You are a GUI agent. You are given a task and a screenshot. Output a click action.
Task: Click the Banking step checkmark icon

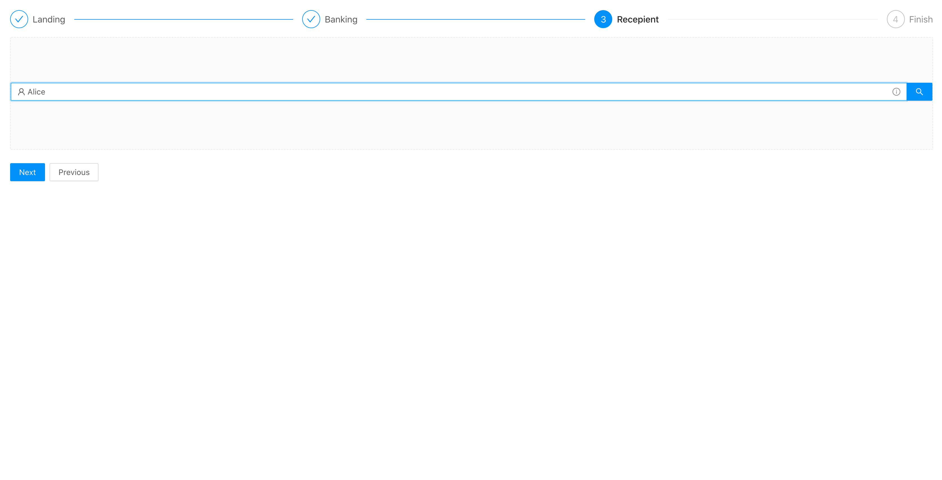point(311,19)
